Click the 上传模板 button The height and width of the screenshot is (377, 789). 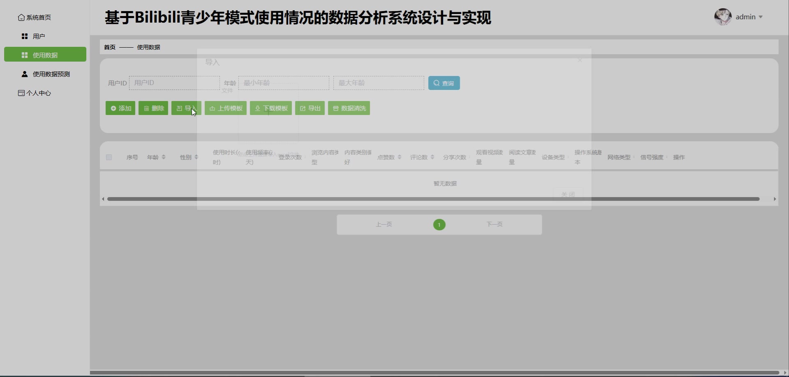pyautogui.click(x=226, y=108)
